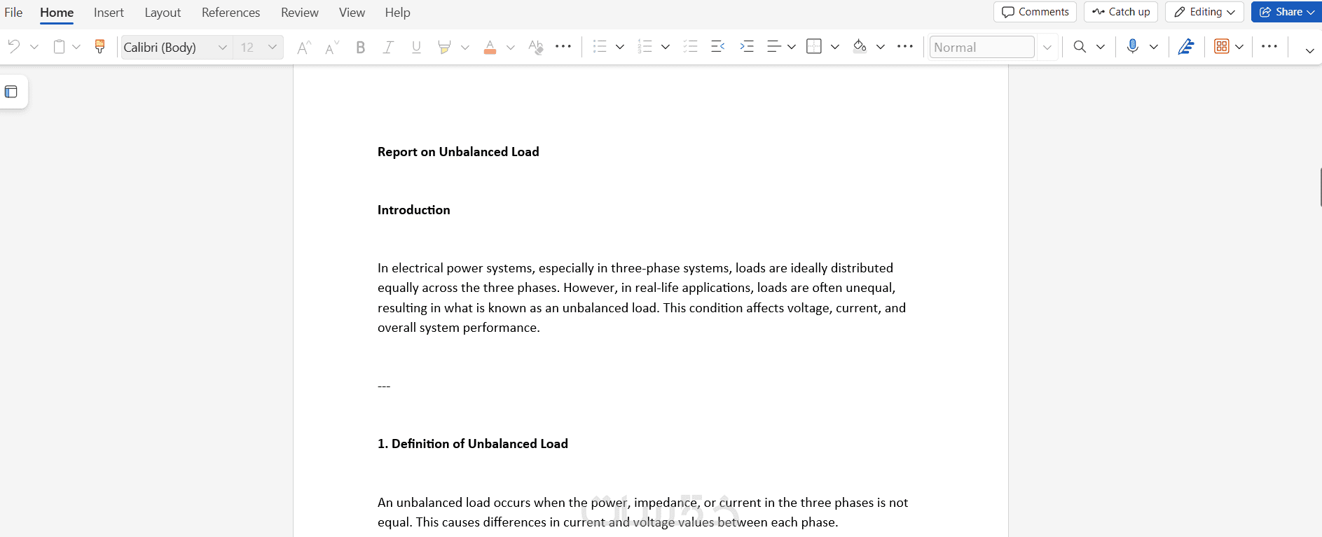The image size is (1322, 537).
Task: Switch to the Layout tab
Action: coord(163,13)
